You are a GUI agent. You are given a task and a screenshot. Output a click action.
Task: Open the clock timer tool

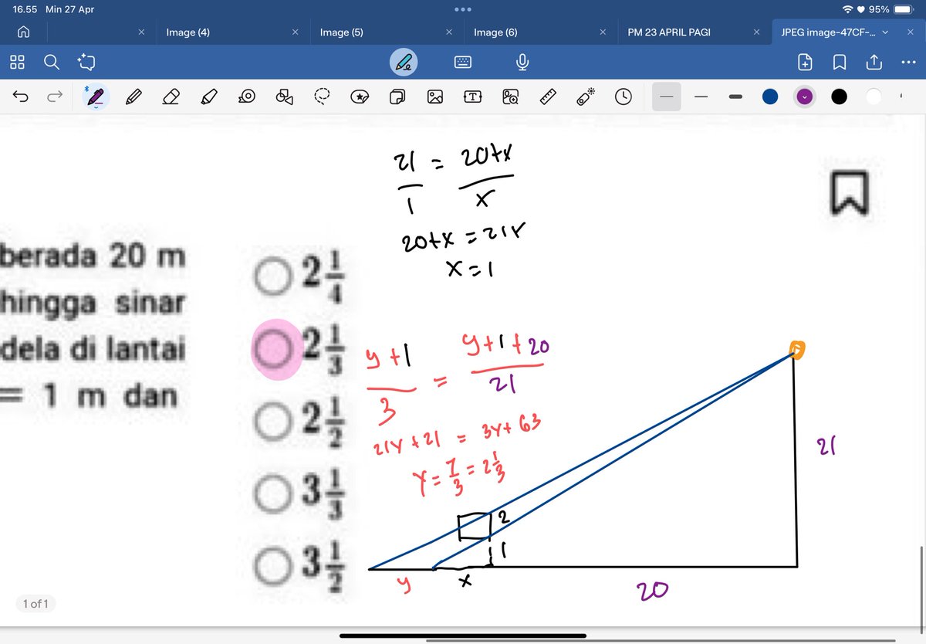click(x=624, y=97)
